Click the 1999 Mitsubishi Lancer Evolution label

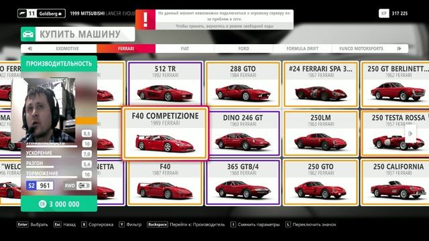click(x=103, y=13)
